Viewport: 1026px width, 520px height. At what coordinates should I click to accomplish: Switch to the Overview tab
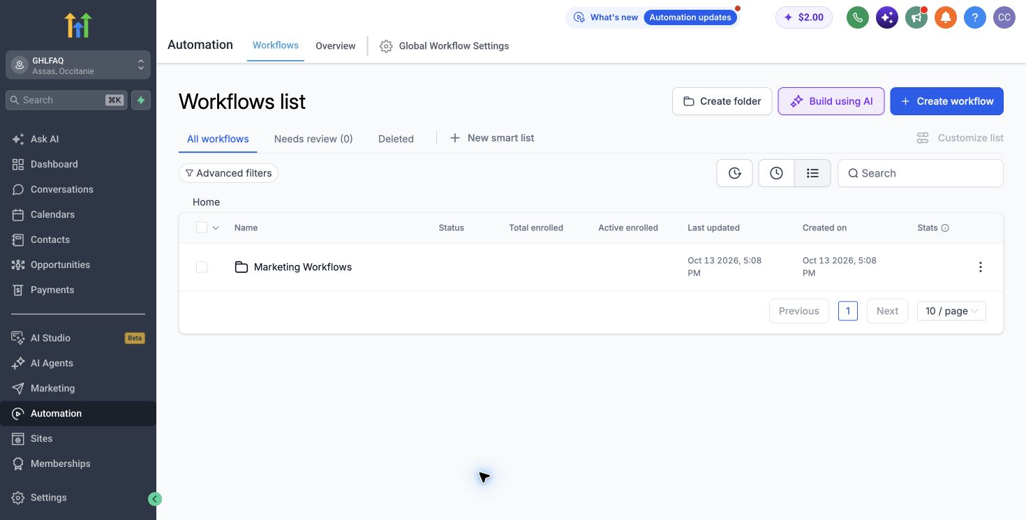coord(336,46)
